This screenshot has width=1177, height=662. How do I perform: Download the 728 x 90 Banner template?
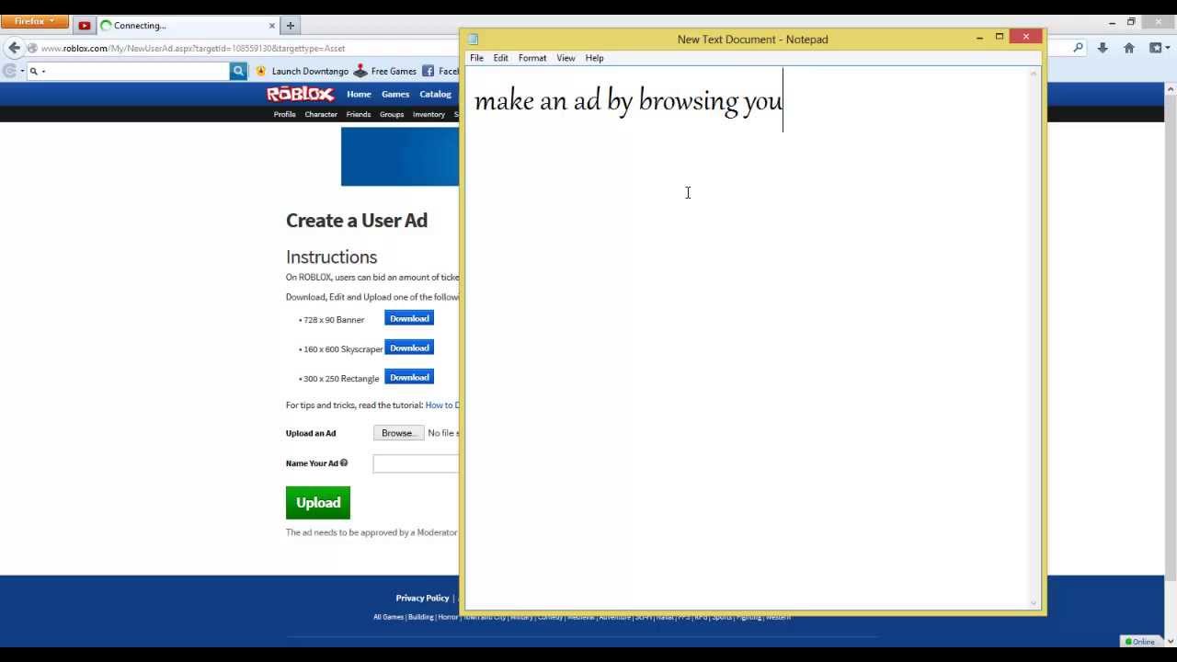pos(409,318)
